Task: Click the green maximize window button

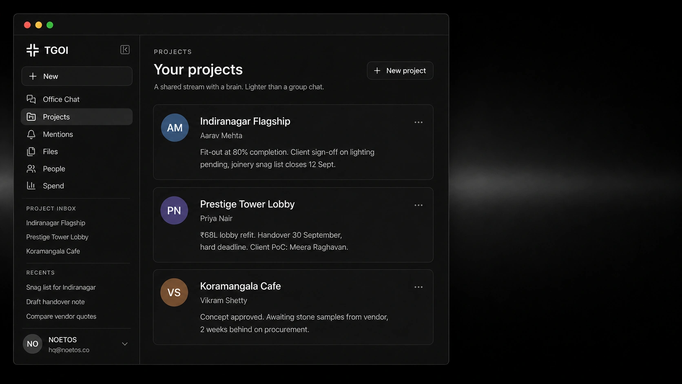Action: (50, 25)
